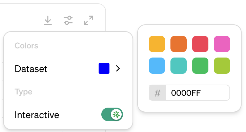Click the expand to fullscreen arrows icon
The height and width of the screenshot is (132, 246).
(88, 20)
